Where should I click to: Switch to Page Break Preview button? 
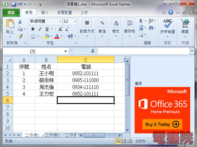point(130,141)
